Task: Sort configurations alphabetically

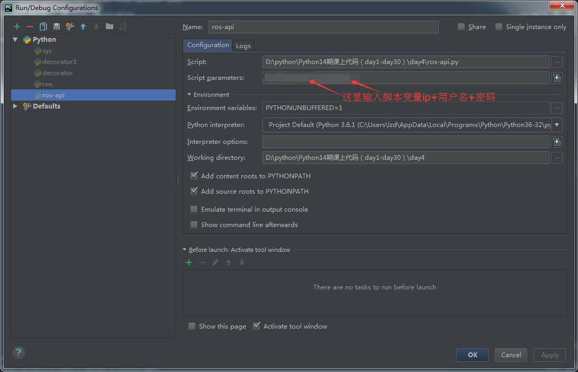Action: [123, 26]
